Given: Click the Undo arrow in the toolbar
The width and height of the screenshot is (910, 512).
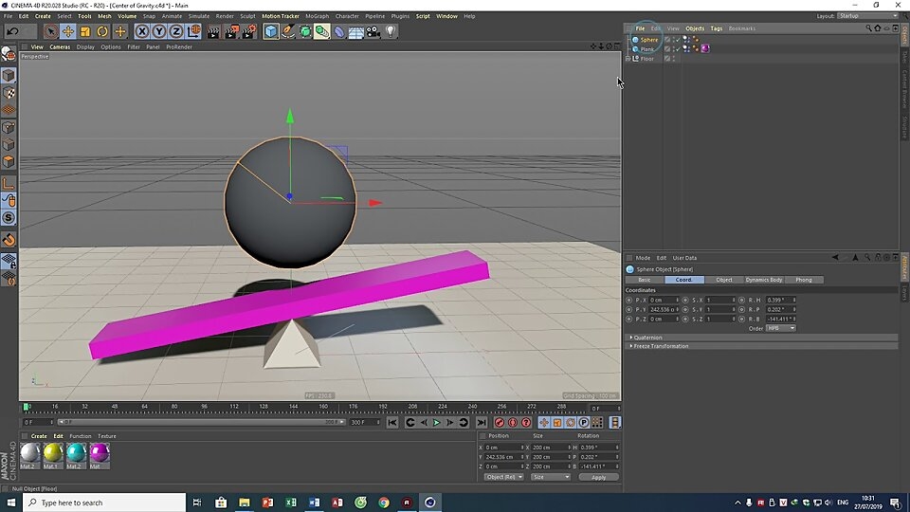Looking at the screenshot, I should pos(12,31).
